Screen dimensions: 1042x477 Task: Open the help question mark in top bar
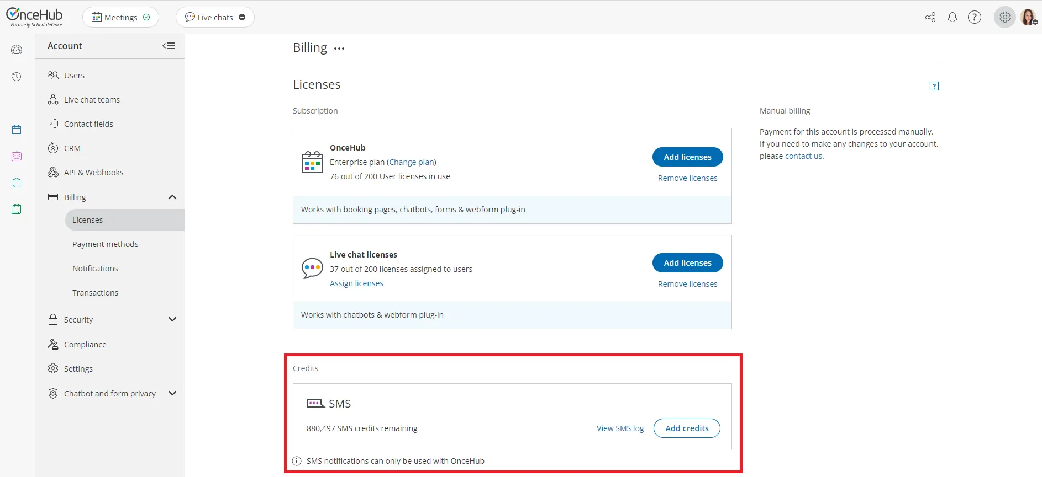975,17
